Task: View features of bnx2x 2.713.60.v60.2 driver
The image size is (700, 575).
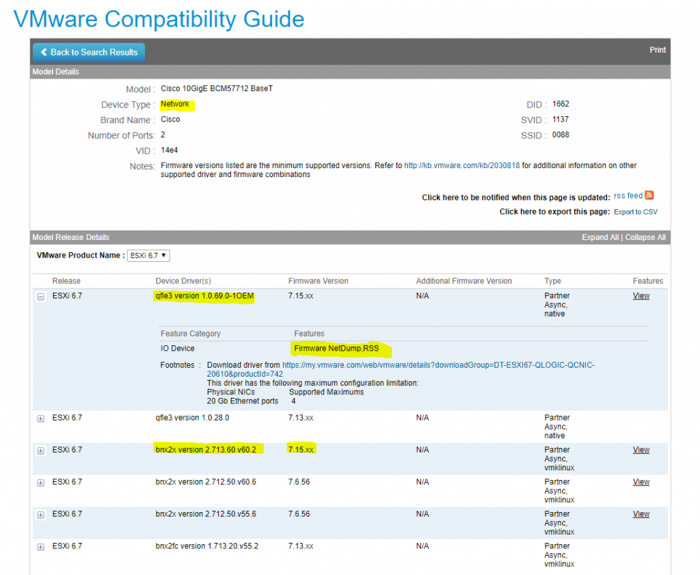Action: coord(641,450)
